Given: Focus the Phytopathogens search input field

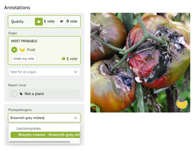Looking at the screenshot, I should (41, 118).
